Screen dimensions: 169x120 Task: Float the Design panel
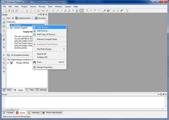pos(44,15)
